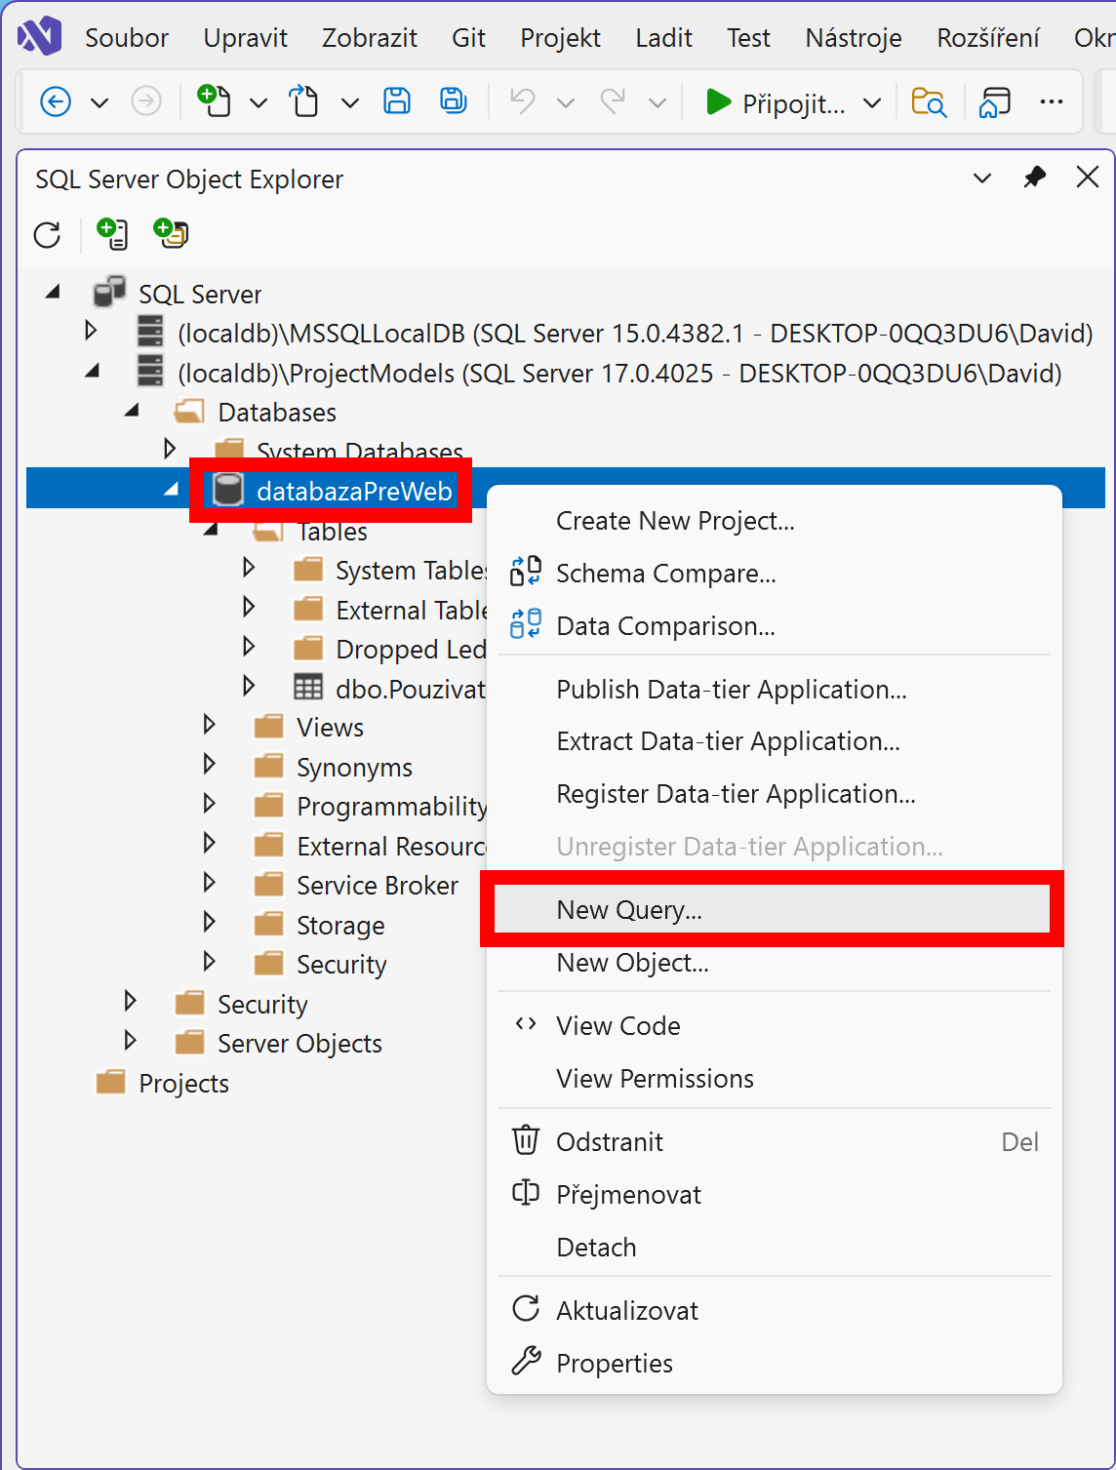This screenshot has width=1116, height=1470.
Task: Save the current file with the floppy icon
Action: [x=397, y=100]
